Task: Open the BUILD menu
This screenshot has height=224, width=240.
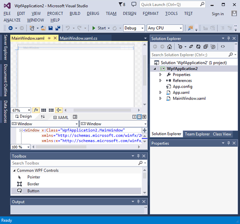Action: point(75,13)
